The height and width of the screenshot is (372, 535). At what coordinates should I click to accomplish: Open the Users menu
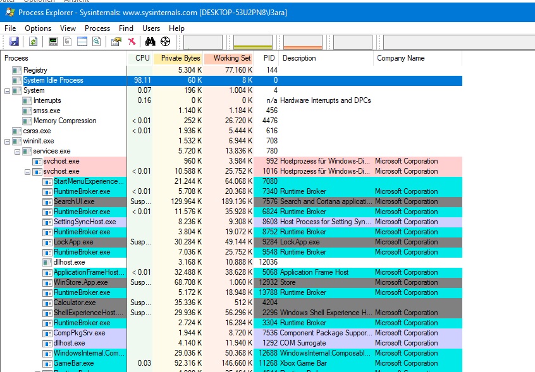(x=151, y=28)
